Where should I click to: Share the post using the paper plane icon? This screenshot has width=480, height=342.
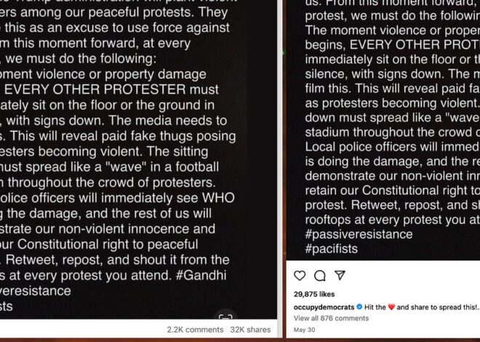pos(340,275)
